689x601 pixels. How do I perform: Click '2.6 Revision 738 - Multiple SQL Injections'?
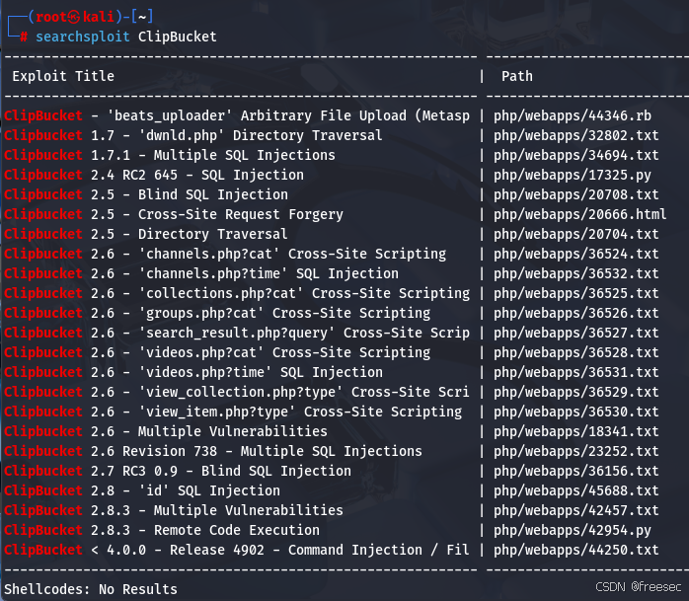[x=257, y=452]
